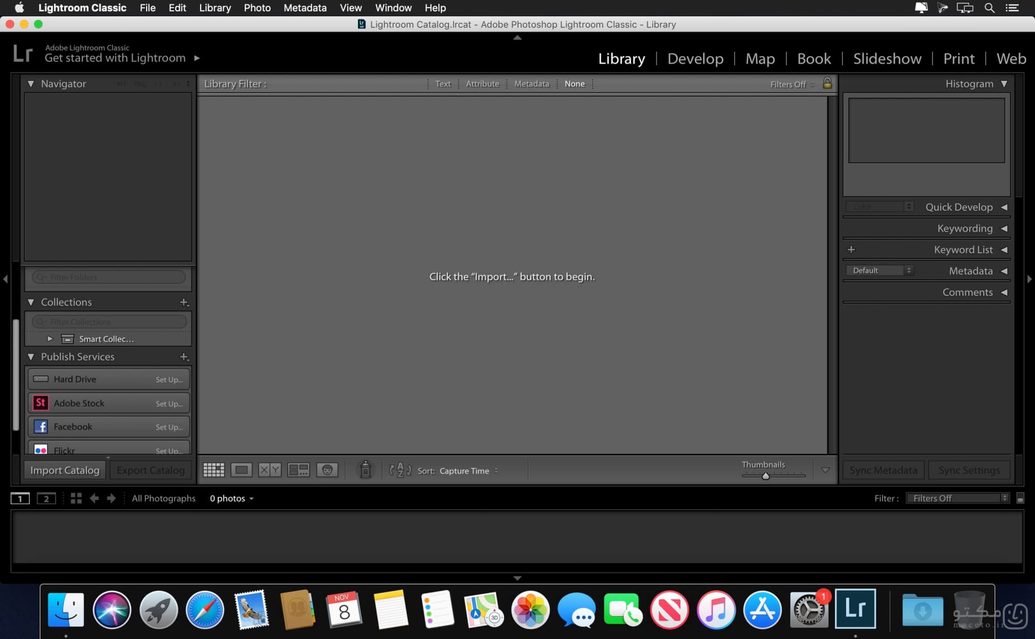Switch to Slideshow module
This screenshot has width=1035, height=639.
pos(887,58)
